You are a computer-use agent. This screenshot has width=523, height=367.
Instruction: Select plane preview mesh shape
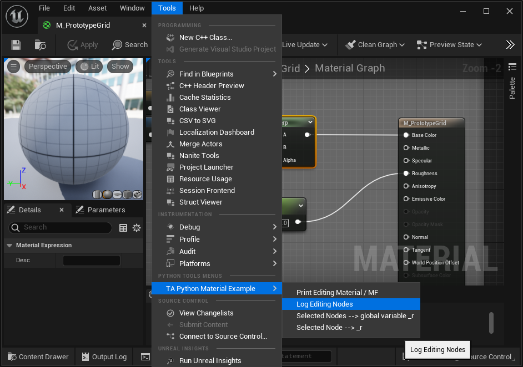click(x=117, y=194)
